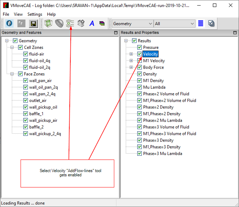Click the layers with plus icon
This screenshot has width=239, height=207.
[81, 24]
